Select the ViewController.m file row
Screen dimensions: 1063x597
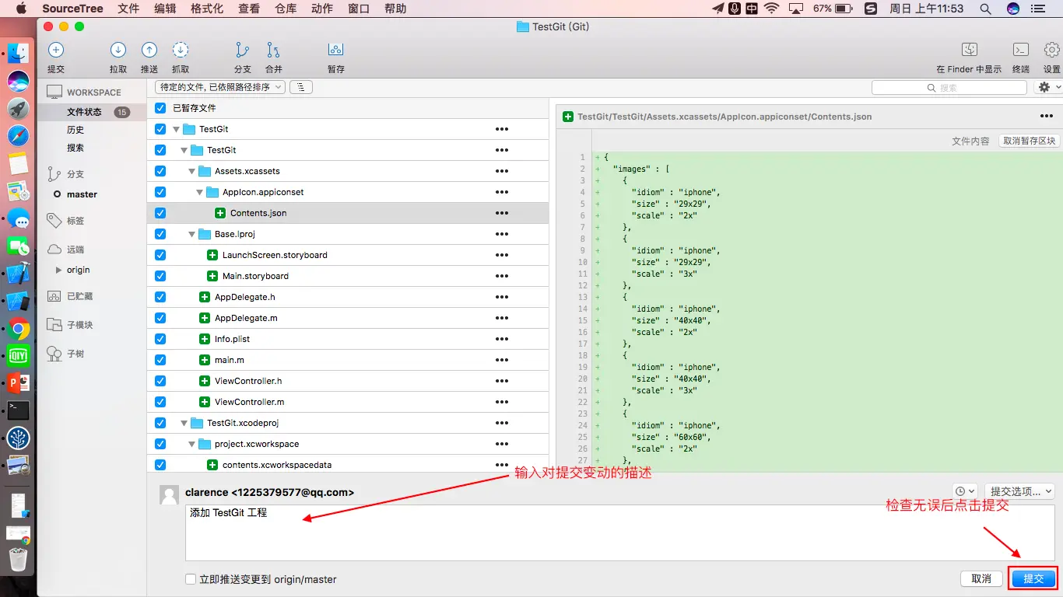[348, 402]
